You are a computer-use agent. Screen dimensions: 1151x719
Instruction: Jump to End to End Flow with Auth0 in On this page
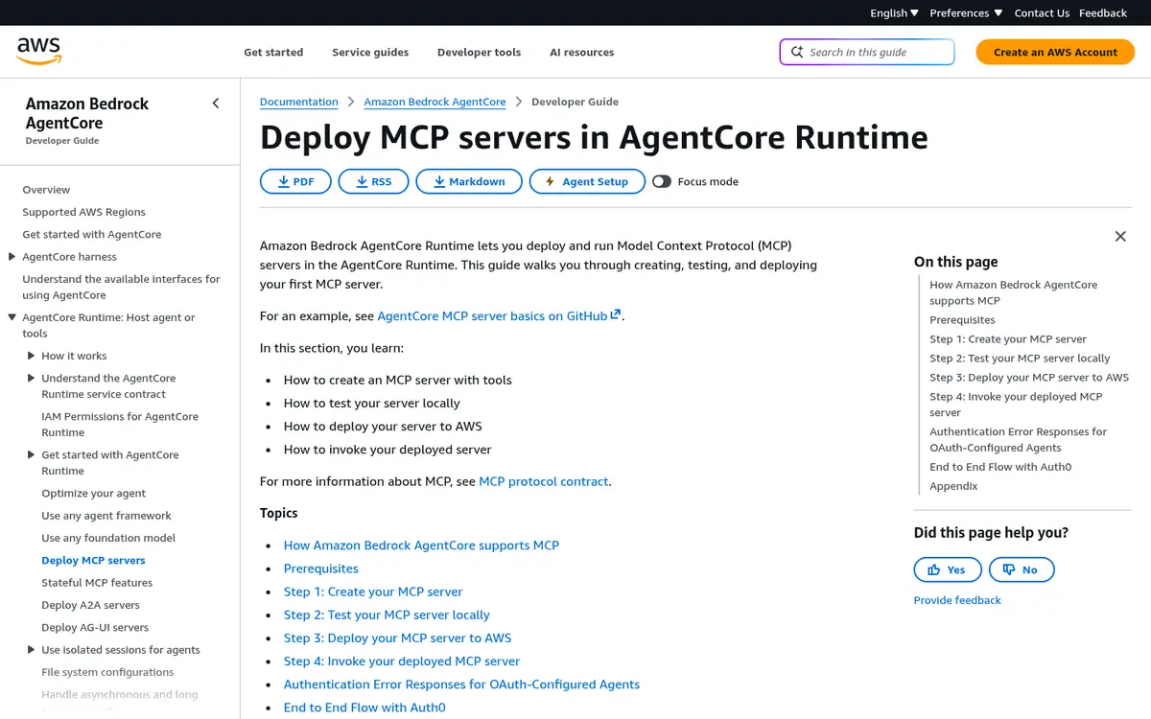pos(1000,467)
